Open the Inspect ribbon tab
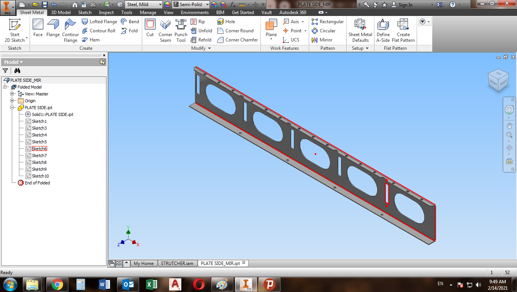This screenshot has width=517, height=292. [x=106, y=13]
